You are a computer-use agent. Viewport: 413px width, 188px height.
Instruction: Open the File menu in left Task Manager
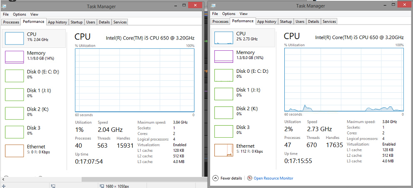pos(6,14)
